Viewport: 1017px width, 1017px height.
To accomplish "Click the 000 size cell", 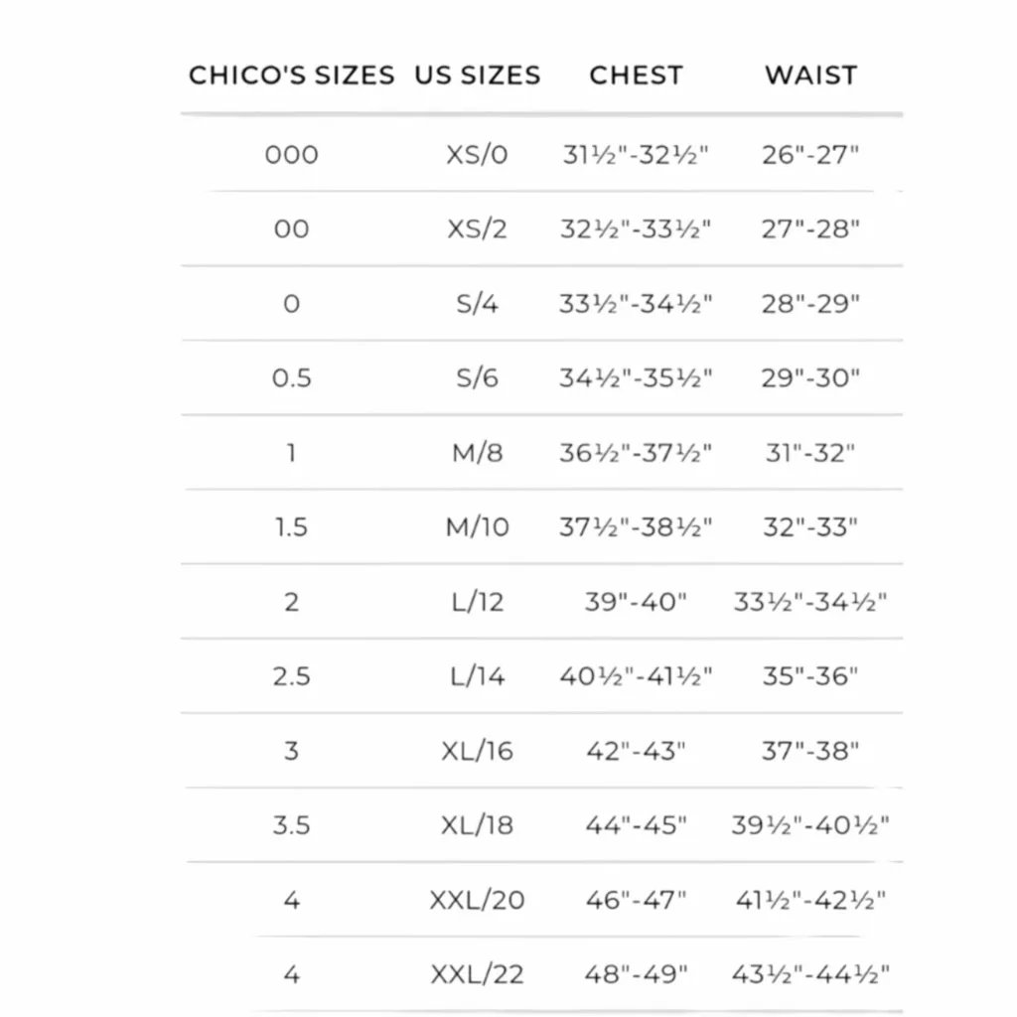I will pos(291,155).
